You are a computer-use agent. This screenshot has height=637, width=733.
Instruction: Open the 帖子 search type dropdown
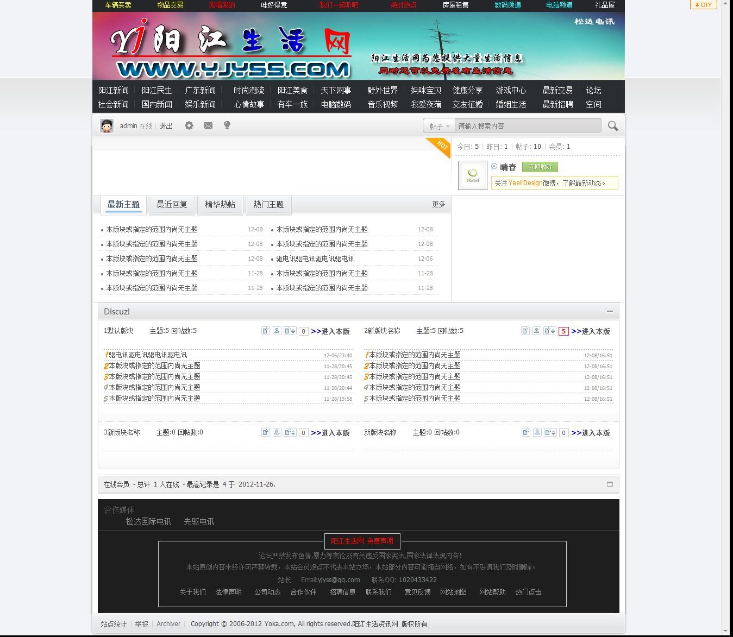pyautogui.click(x=438, y=125)
